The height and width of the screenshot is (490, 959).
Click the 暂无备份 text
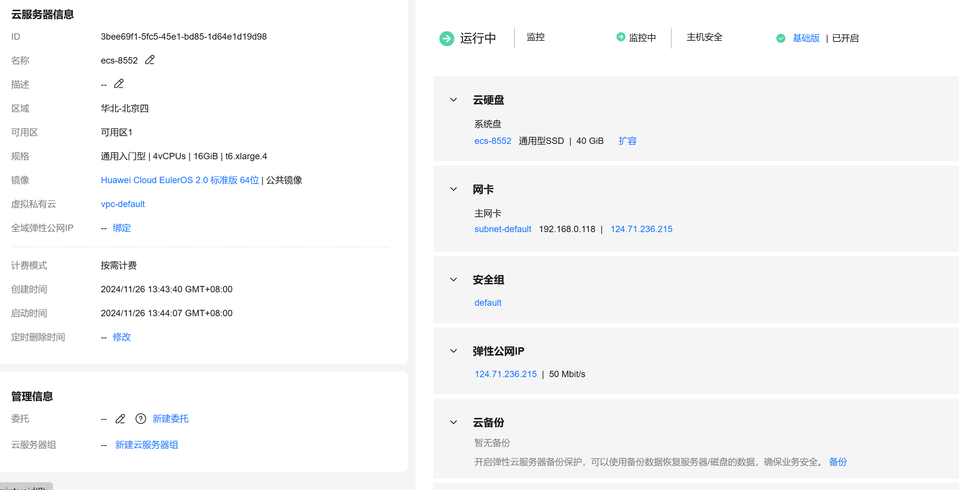(492, 443)
